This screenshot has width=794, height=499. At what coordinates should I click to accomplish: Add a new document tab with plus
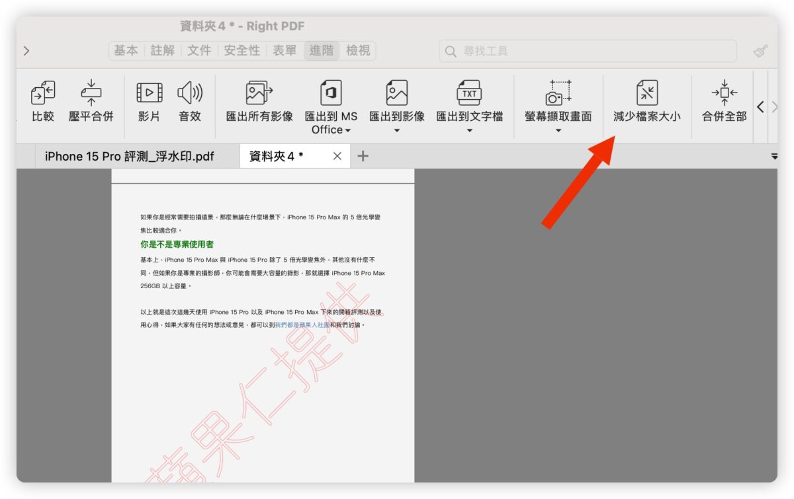[363, 156]
